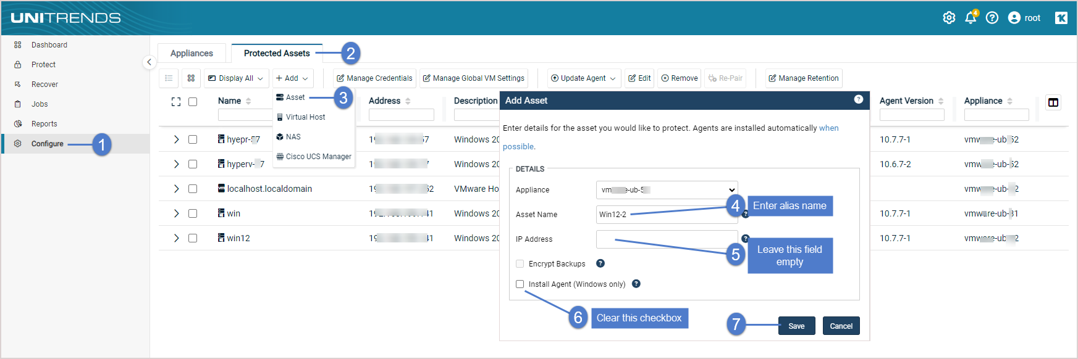Viewport: 1078px width, 359px height.
Task: Click into Asset Name field
Action: pyautogui.click(x=667, y=215)
